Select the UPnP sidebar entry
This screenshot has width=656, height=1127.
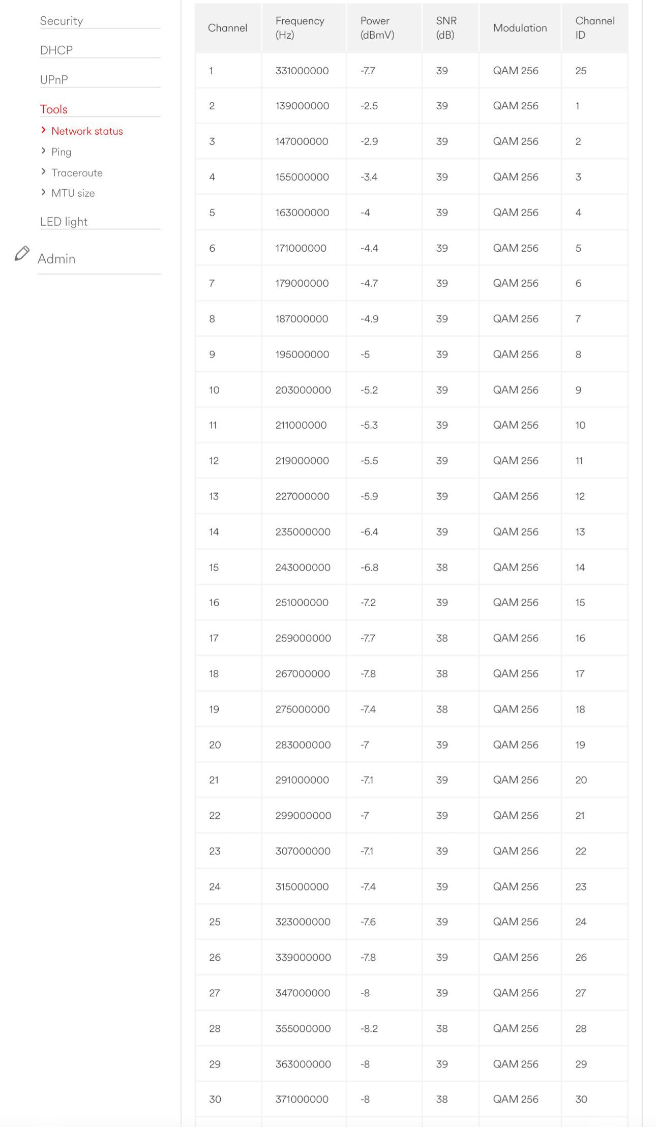(54, 80)
